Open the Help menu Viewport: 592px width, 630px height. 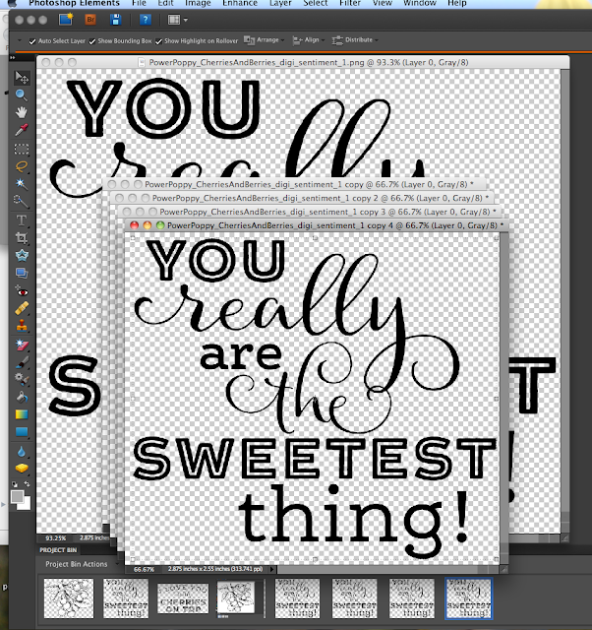click(457, 3)
